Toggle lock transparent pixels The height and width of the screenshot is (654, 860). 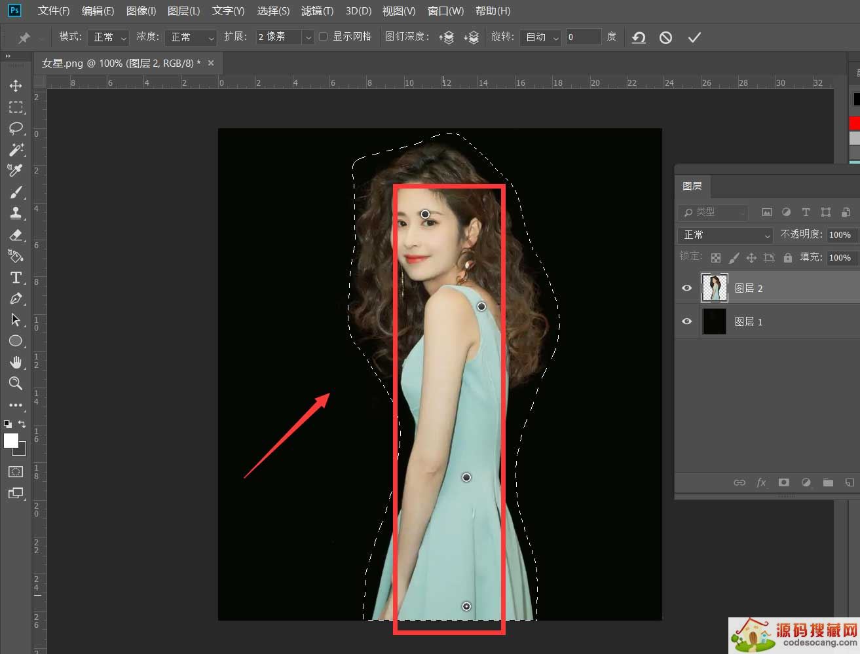coord(716,258)
